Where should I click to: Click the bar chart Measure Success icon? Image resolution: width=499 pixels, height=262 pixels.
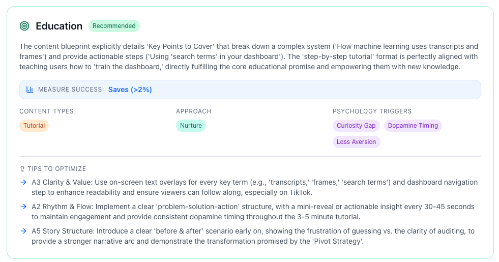(x=30, y=90)
